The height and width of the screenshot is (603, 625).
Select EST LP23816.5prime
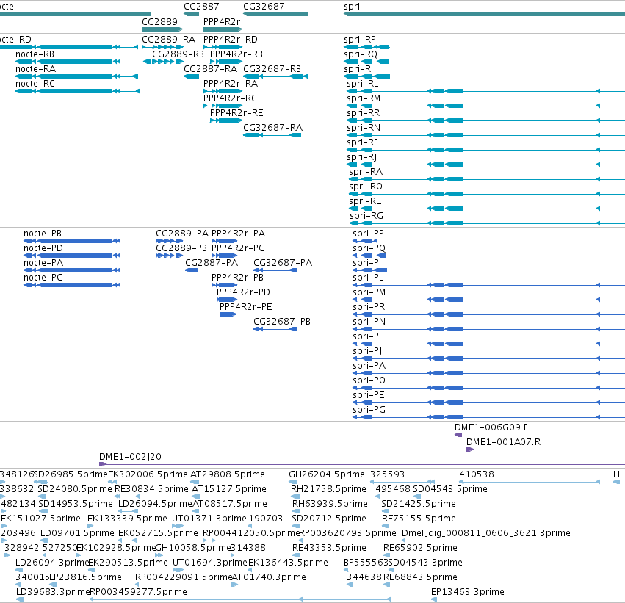85,577
